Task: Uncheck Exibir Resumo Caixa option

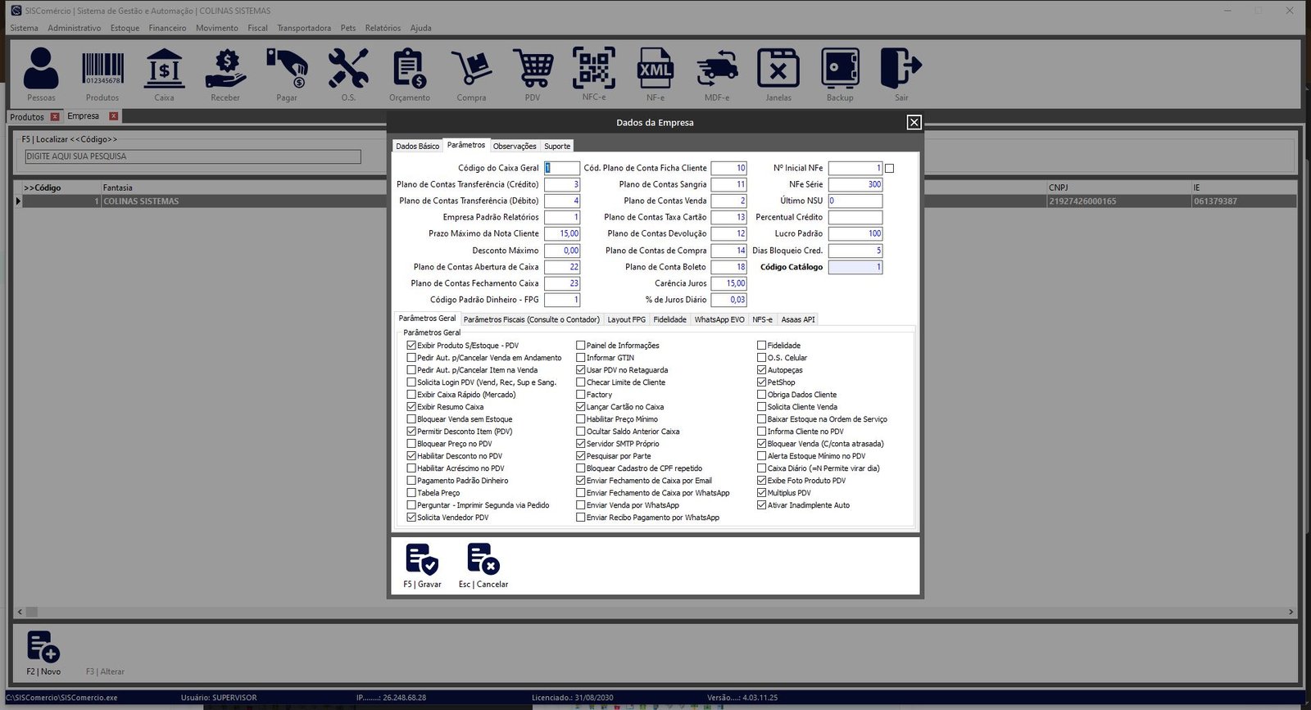Action: [x=411, y=407]
